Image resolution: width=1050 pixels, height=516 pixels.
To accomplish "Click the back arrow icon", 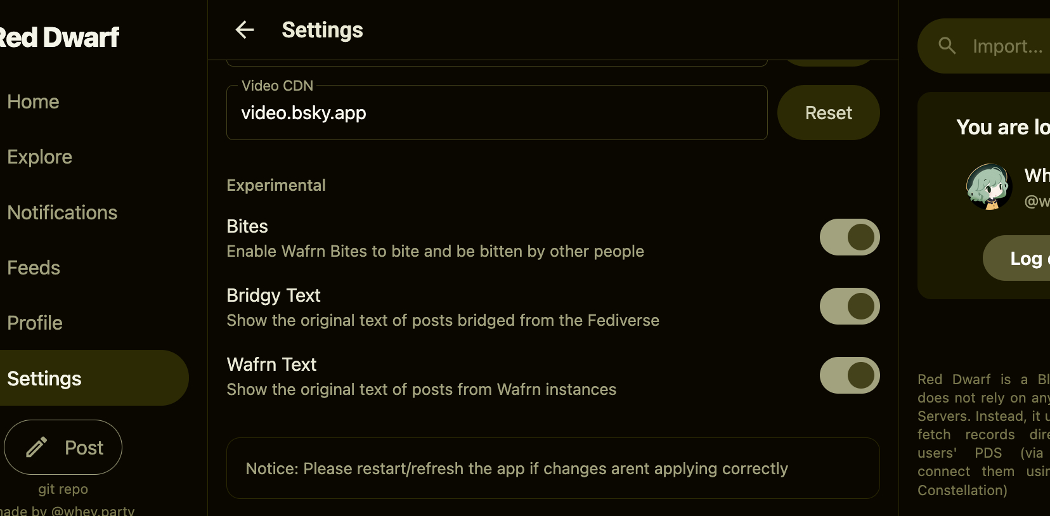I will [245, 30].
